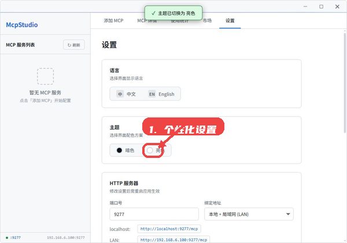Screen dimensions: 347x243
Task: Click the dropdown arrow of 本地 + 局域网 (LAN)
Action: (288, 214)
